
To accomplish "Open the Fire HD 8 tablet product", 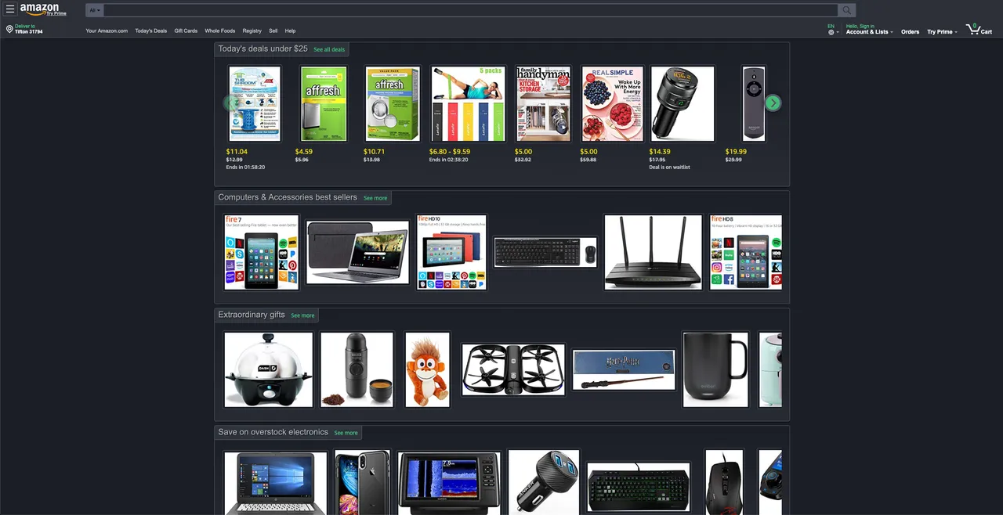I will [x=746, y=252].
